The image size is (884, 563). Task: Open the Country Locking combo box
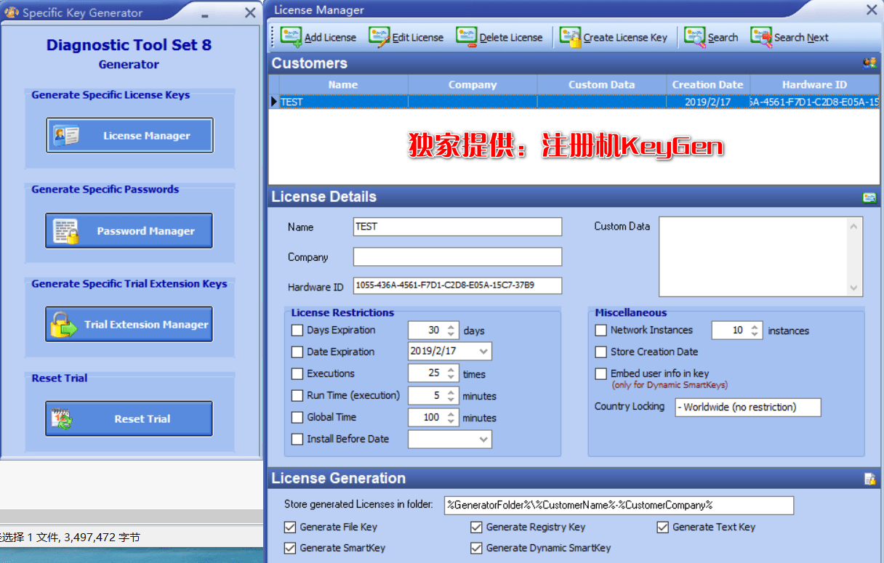point(747,408)
